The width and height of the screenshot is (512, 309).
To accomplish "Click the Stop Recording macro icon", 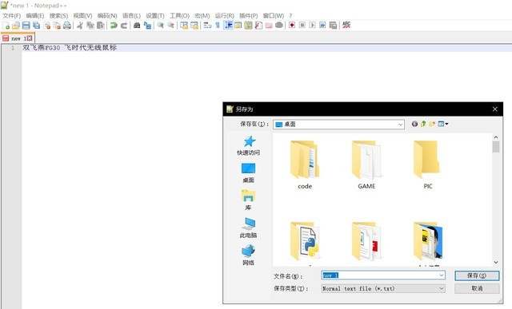I will click(x=302, y=25).
